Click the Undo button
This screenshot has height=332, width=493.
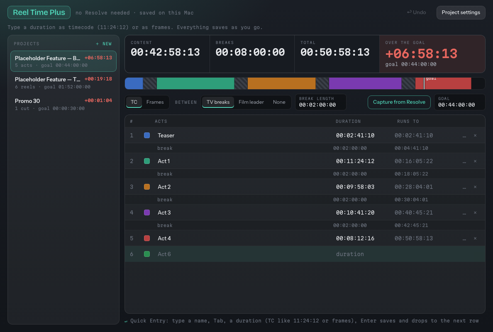click(x=416, y=12)
